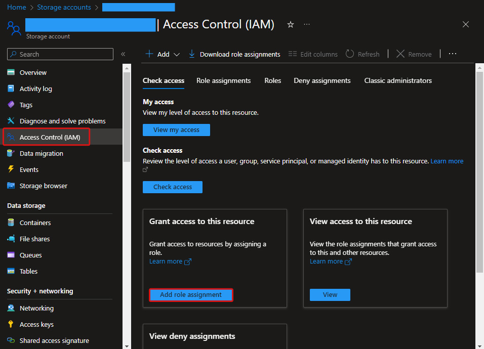Click the sidebar scrollbar up arrow
484x349 pixels.
(x=127, y=67)
